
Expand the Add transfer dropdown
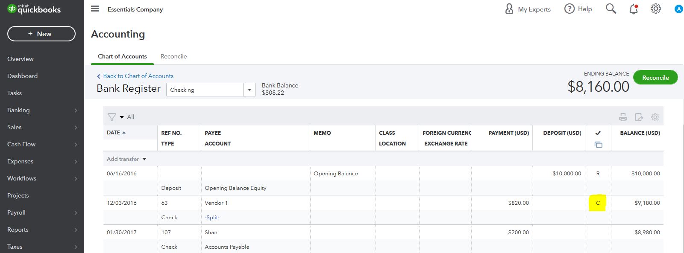pos(144,159)
